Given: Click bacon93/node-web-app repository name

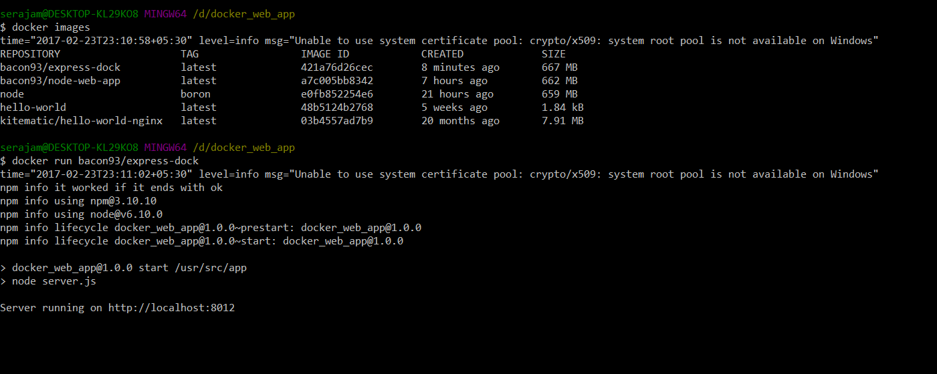Looking at the screenshot, I should 60,81.
